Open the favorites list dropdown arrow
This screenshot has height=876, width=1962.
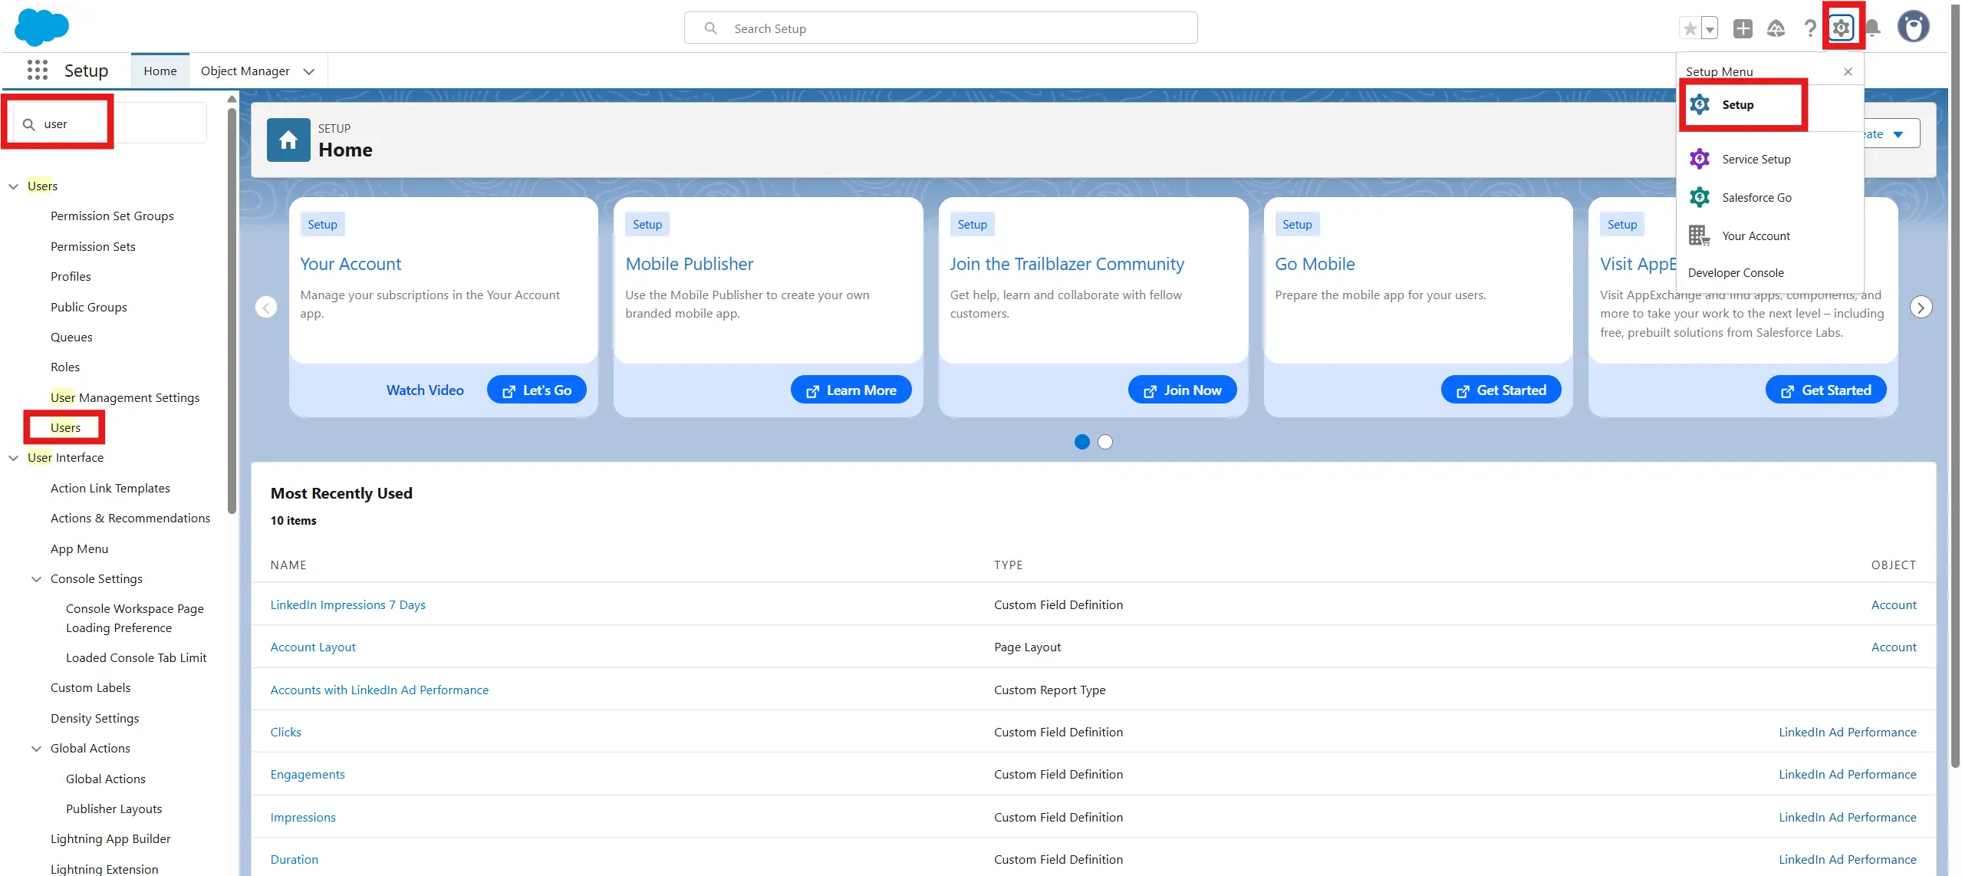point(1710,29)
